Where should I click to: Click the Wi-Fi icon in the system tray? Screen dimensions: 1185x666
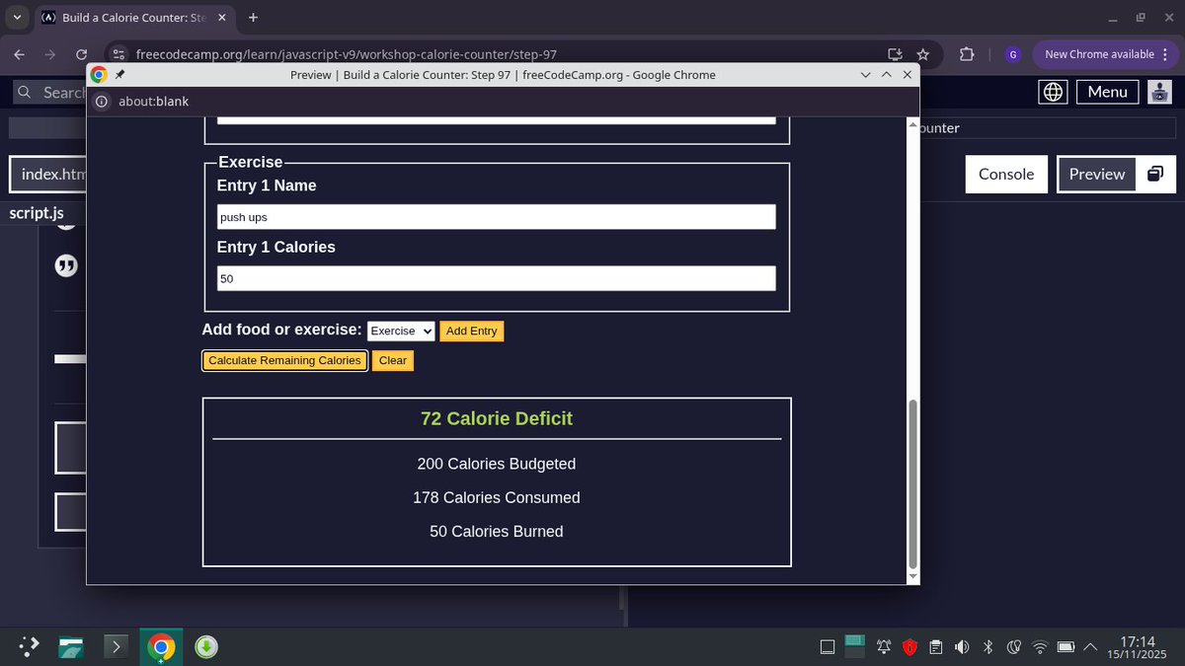click(x=1040, y=646)
